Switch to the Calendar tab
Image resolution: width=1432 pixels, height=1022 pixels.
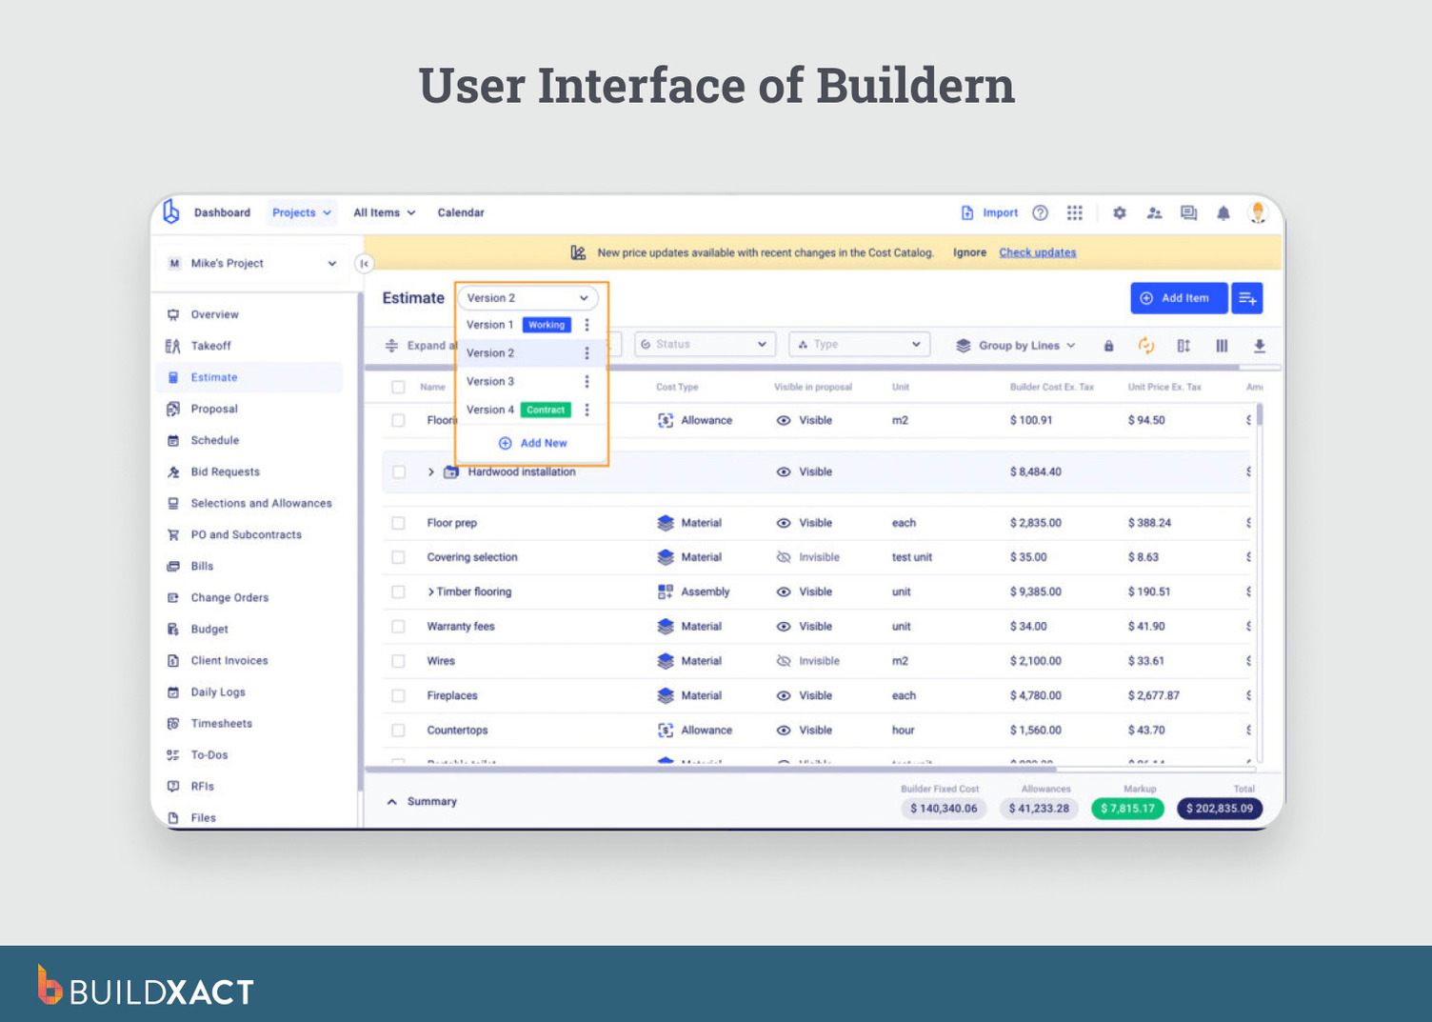tap(461, 212)
